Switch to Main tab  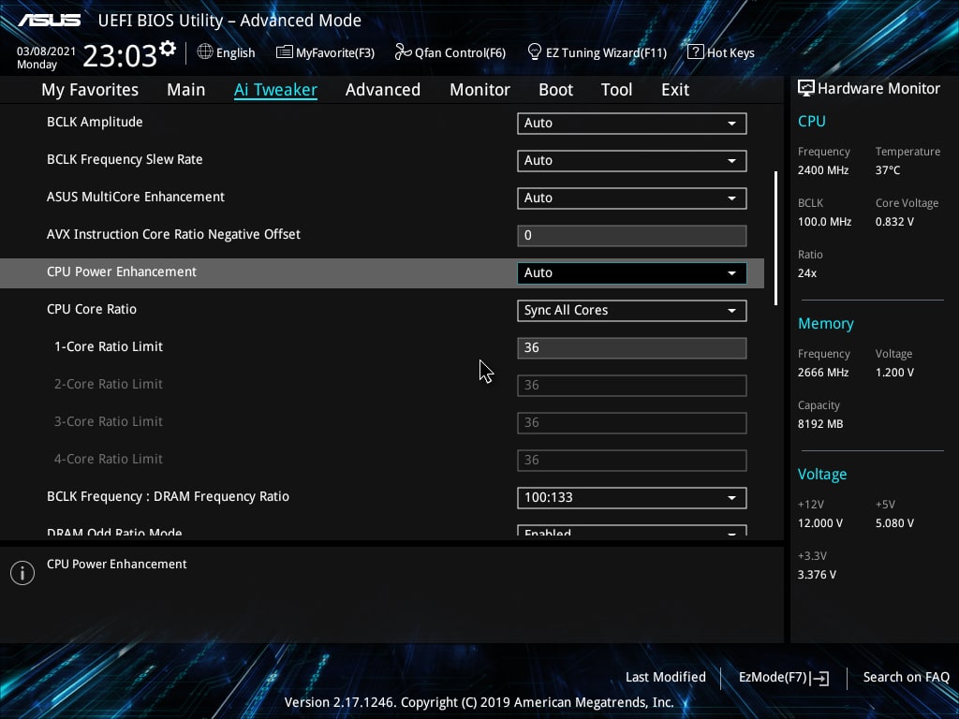tap(186, 90)
